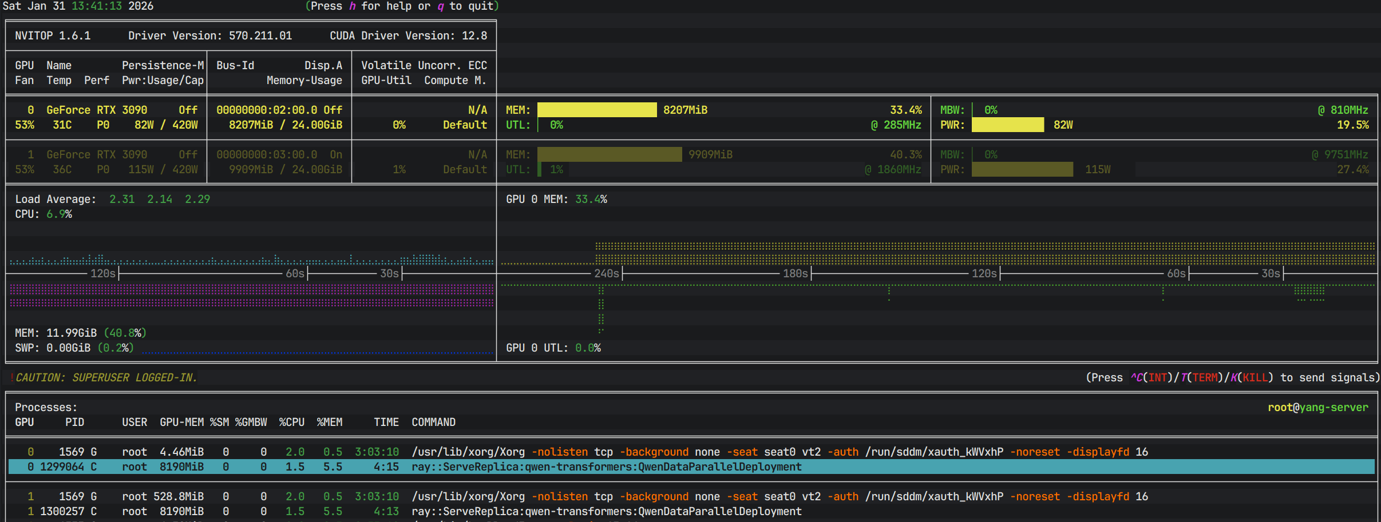Click the @ 9751MHz memory clock value

point(1340,154)
